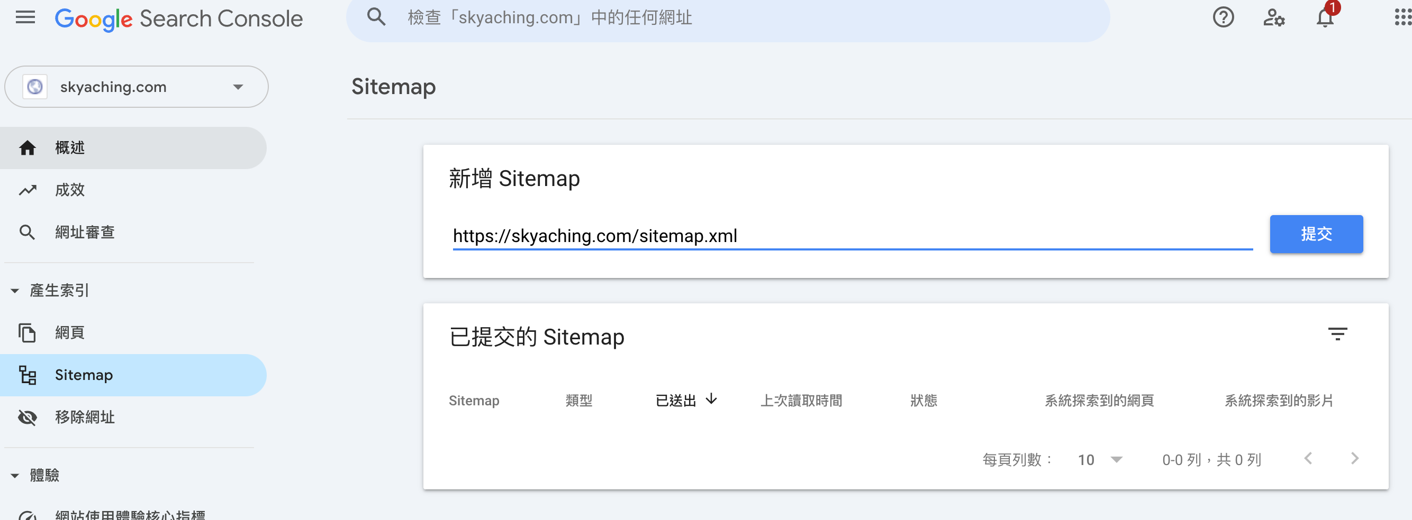
Task: Collapse the 產生索引 section
Action: click(x=15, y=291)
